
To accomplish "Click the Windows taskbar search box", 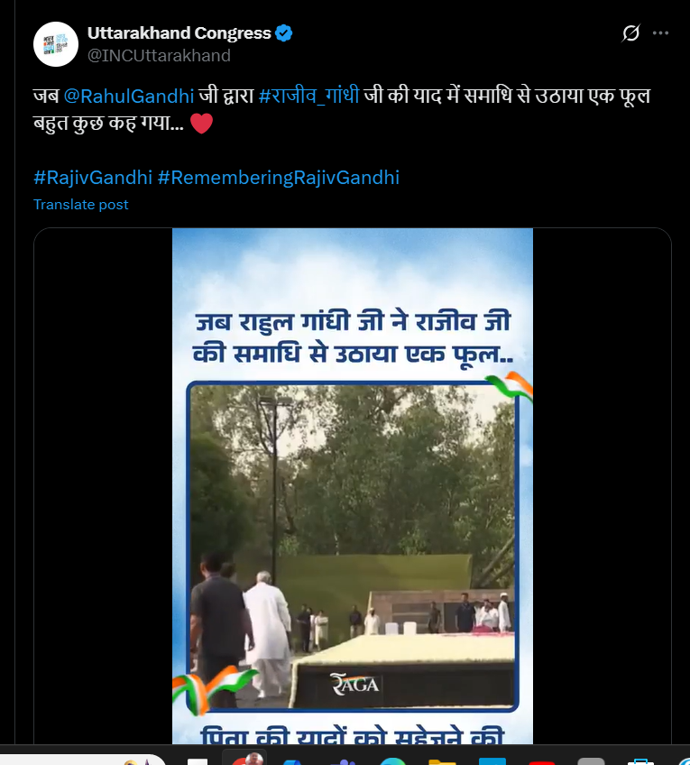I will pyautogui.click(x=83, y=760).
